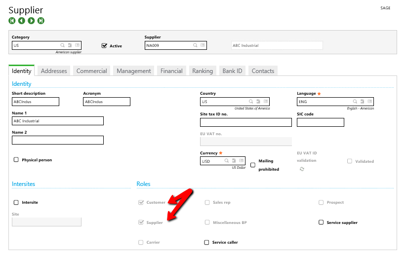
Task: Open the Bank ID tab
Action: click(x=232, y=71)
